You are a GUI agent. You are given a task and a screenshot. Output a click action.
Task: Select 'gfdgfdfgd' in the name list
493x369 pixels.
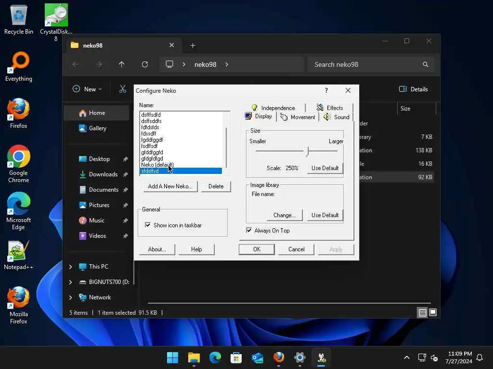coord(152,159)
